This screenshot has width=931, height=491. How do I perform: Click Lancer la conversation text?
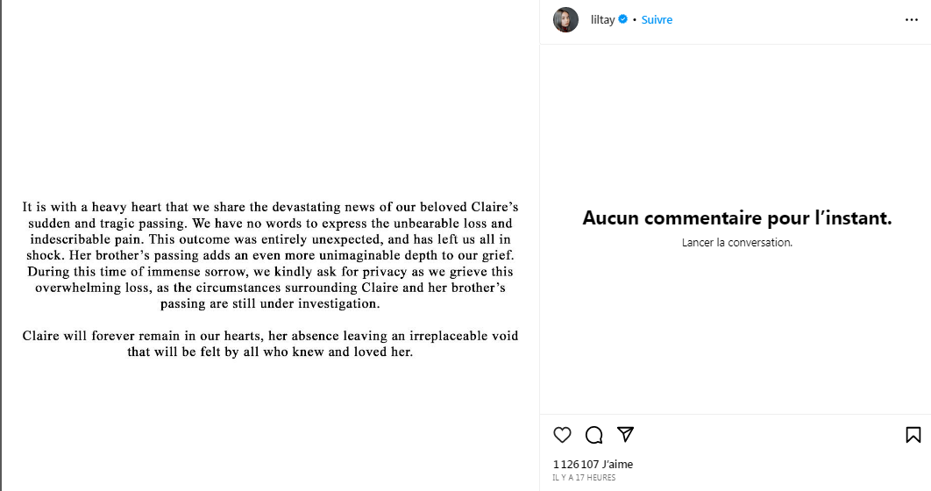pos(736,242)
